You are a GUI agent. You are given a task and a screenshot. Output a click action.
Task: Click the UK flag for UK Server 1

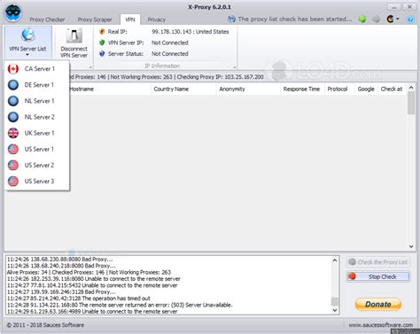(13, 133)
